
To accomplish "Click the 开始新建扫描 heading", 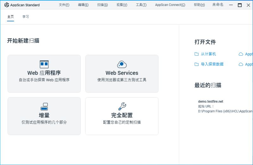I will (x=23, y=41).
